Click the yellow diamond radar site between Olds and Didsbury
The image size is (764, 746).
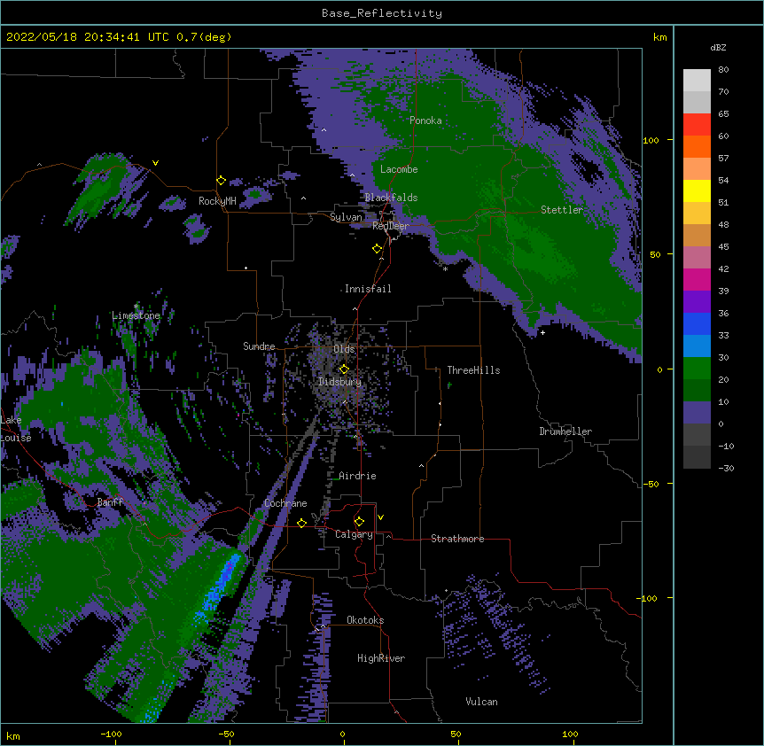[x=344, y=369]
